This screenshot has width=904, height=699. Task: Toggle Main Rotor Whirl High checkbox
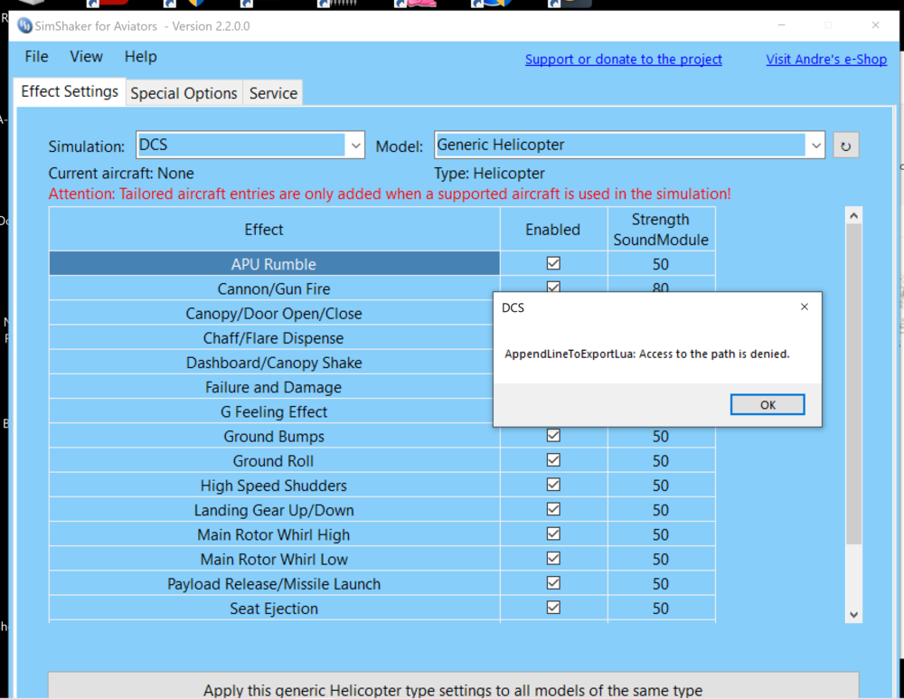(x=553, y=534)
